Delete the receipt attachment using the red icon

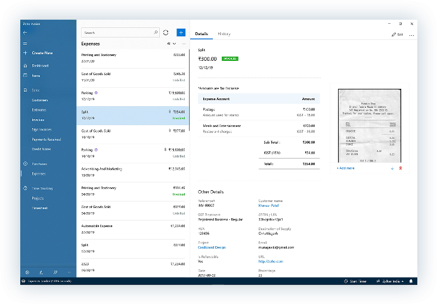point(400,169)
